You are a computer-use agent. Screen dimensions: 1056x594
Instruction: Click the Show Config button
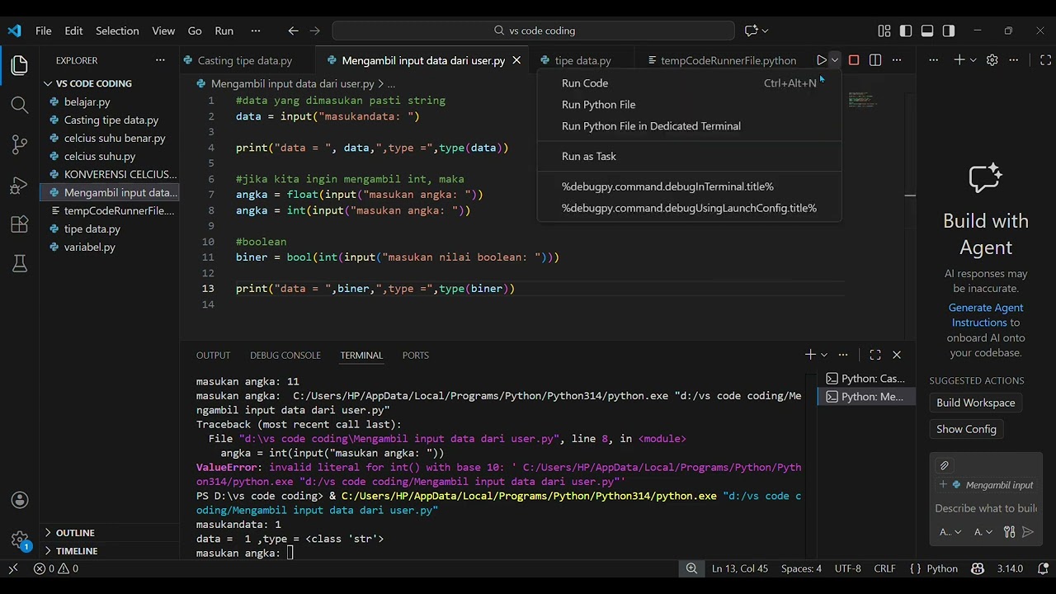(966, 429)
